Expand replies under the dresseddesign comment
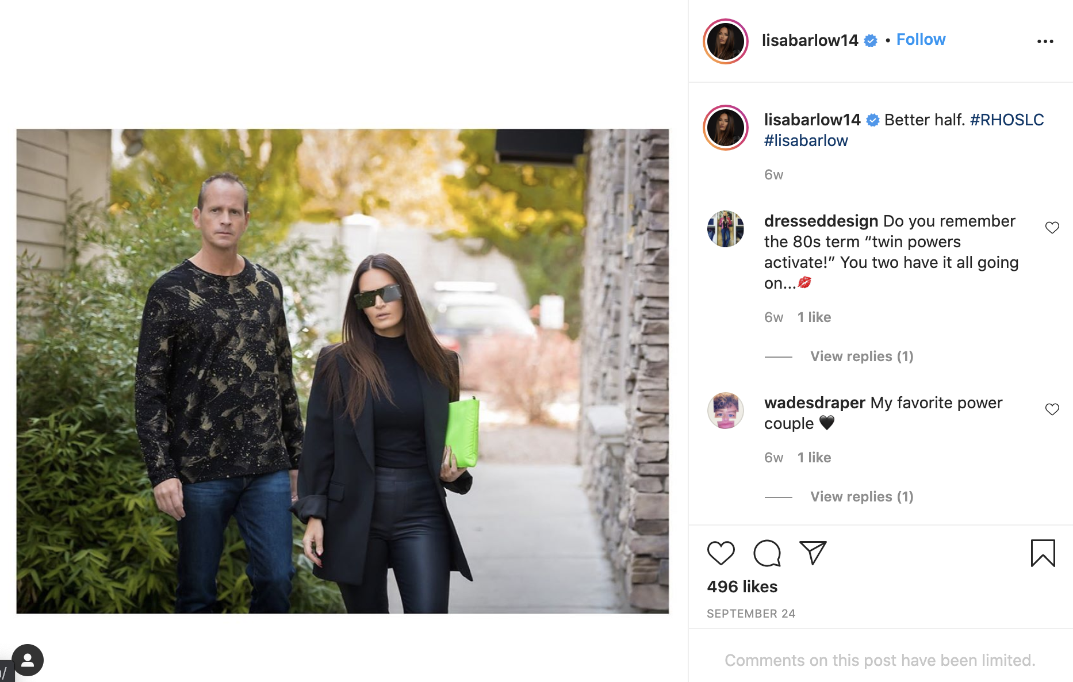Image resolution: width=1073 pixels, height=682 pixels. pos(861,357)
